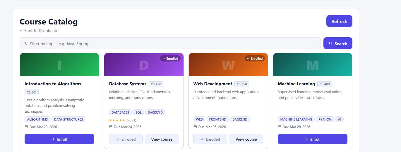The height and width of the screenshot is (152, 401).
Task: Click the CS 301 course code badge
Action: (x=32, y=92)
